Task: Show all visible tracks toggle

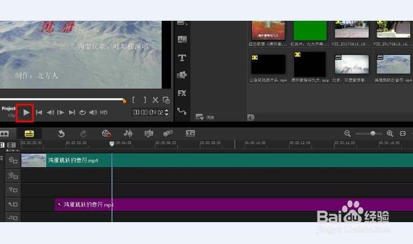Action: point(2,145)
